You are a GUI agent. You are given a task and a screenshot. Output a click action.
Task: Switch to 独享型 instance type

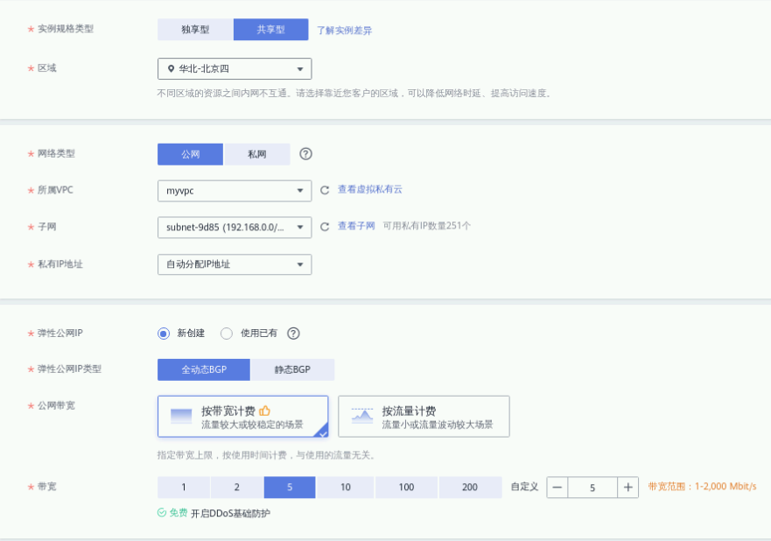(195, 30)
